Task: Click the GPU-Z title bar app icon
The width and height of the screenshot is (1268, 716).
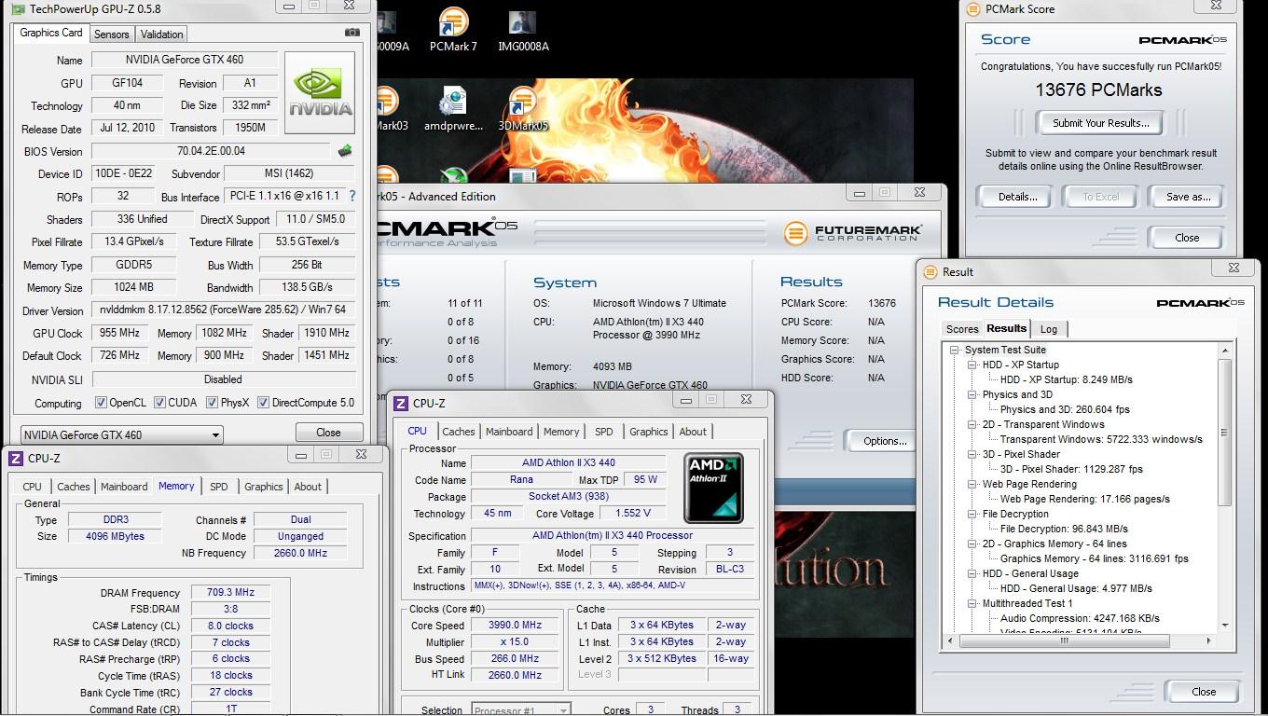Action: click(x=17, y=8)
